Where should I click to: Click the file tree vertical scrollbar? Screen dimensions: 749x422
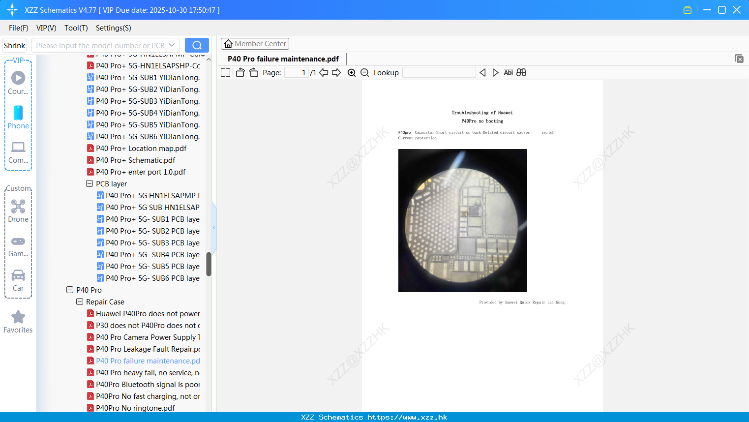209,264
